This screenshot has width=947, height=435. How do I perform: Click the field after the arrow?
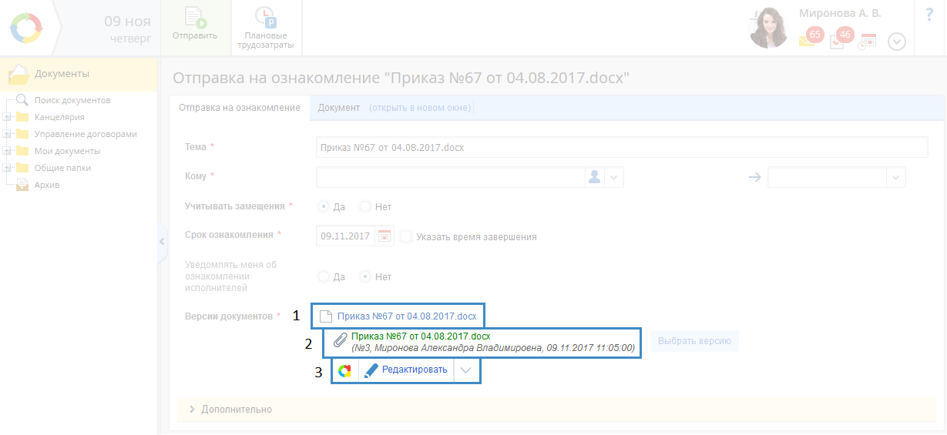828,177
